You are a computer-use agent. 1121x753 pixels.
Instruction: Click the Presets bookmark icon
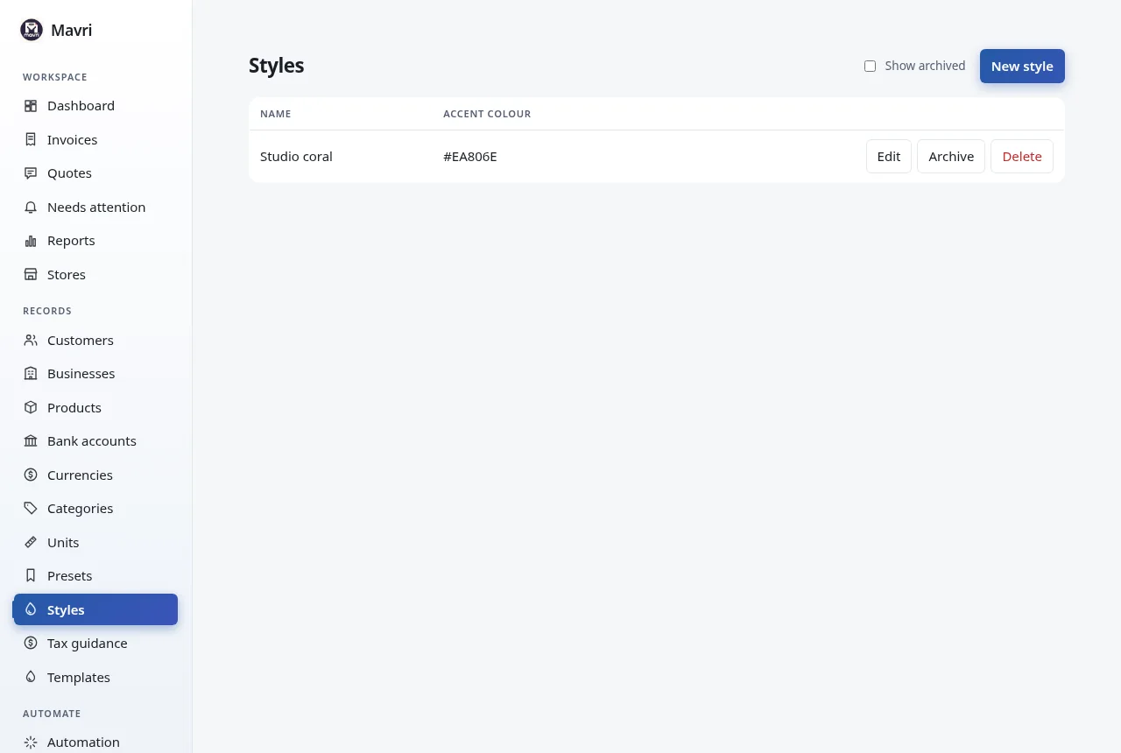[x=31, y=576]
